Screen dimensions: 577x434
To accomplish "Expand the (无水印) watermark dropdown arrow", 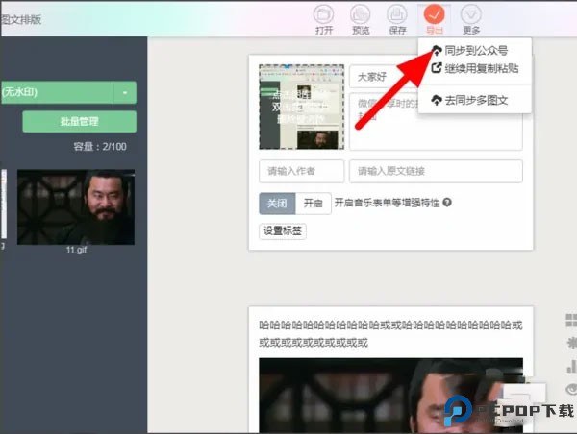I will point(125,92).
